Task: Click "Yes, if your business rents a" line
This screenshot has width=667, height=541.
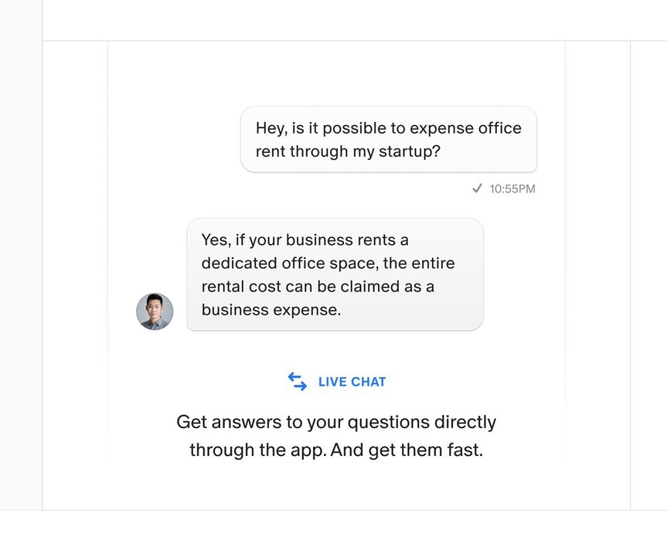Action: (305, 240)
